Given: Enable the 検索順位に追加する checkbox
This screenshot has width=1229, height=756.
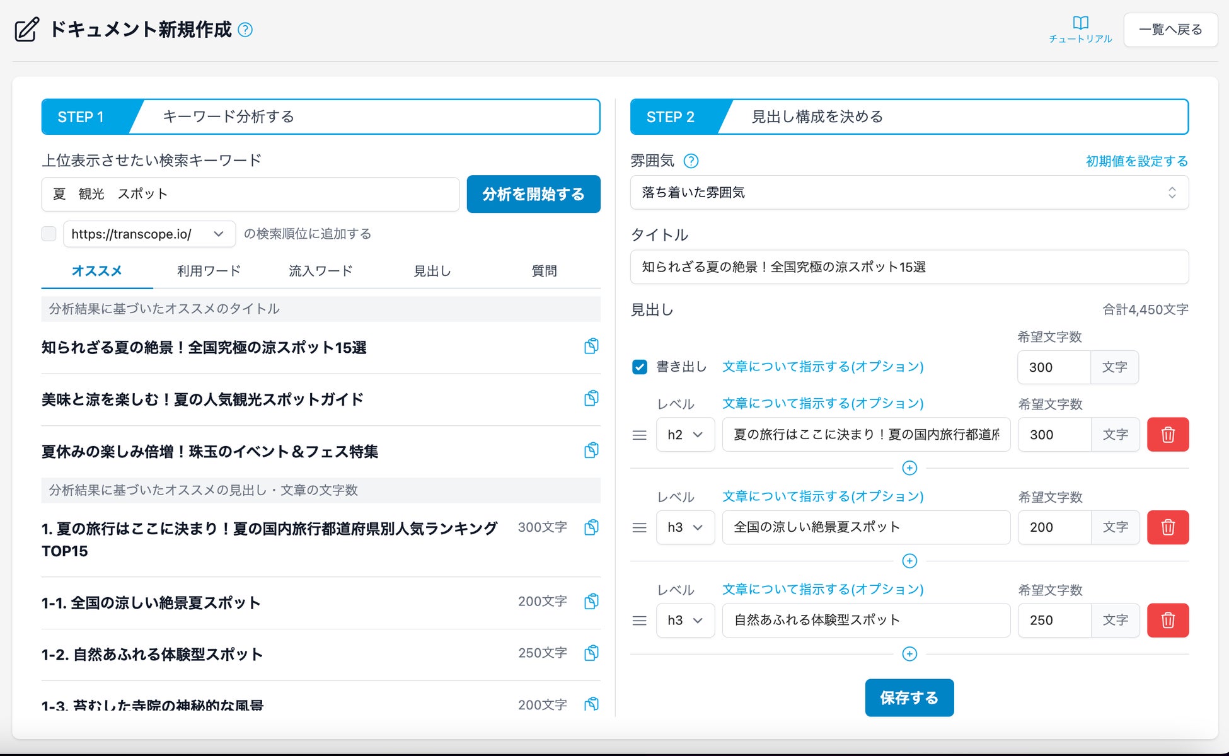Looking at the screenshot, I should click(49, 234).
